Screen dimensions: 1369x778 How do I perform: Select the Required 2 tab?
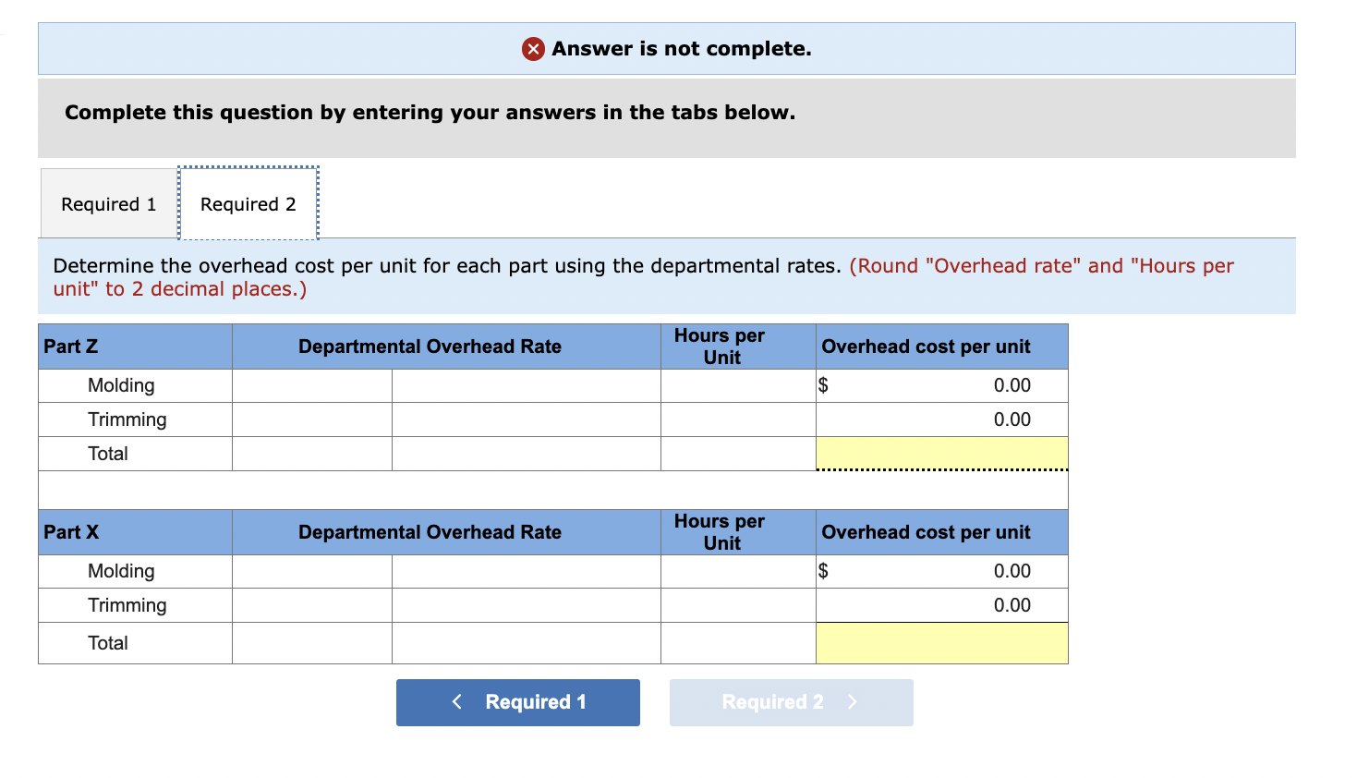248,204
